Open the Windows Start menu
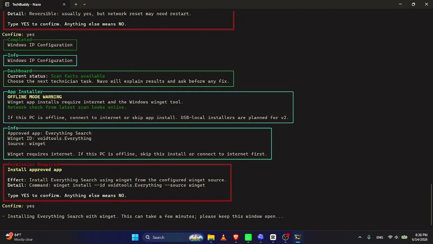Image resolution: width=433 pixels, height=244 pixels. (x=135, y=237)
